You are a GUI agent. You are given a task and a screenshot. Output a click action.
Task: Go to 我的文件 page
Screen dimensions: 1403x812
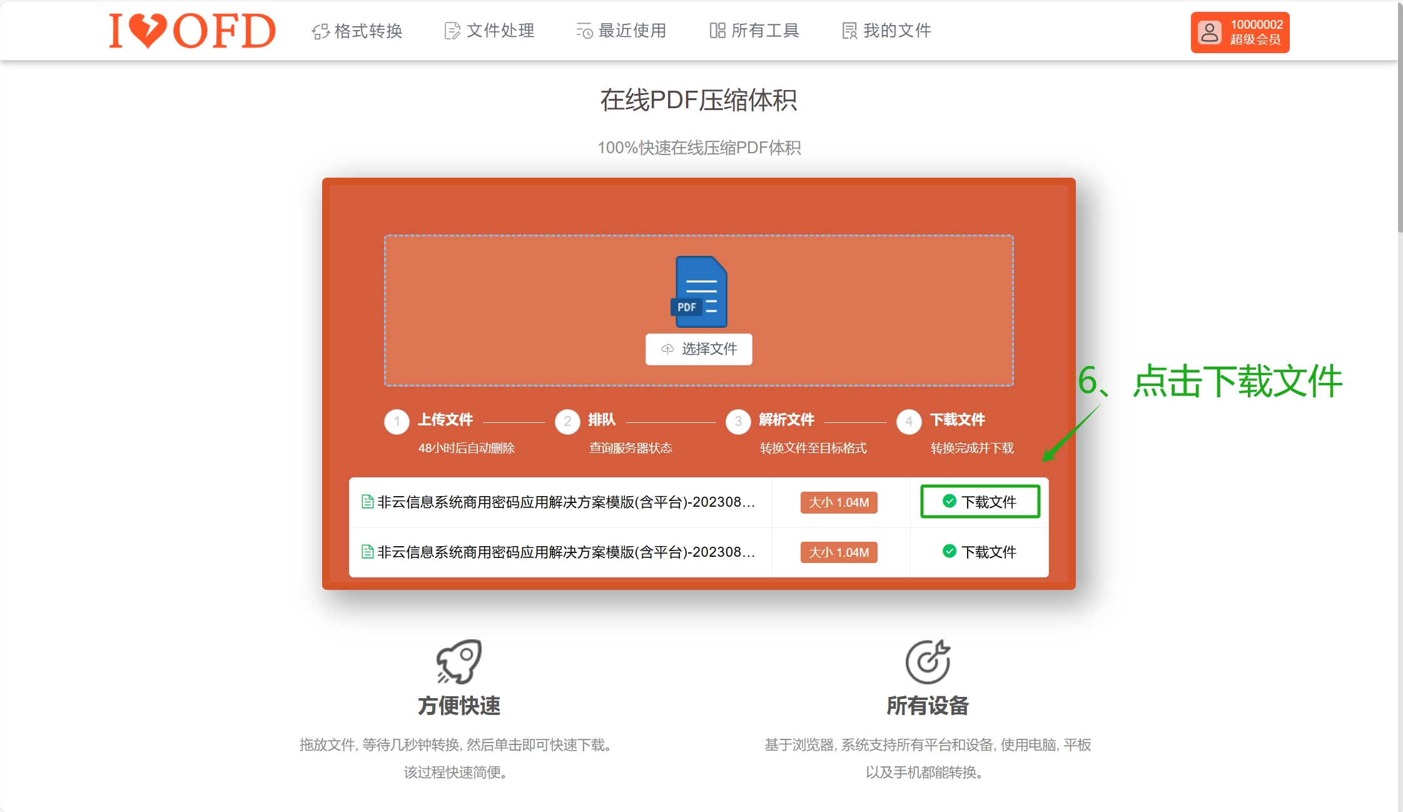886,31
